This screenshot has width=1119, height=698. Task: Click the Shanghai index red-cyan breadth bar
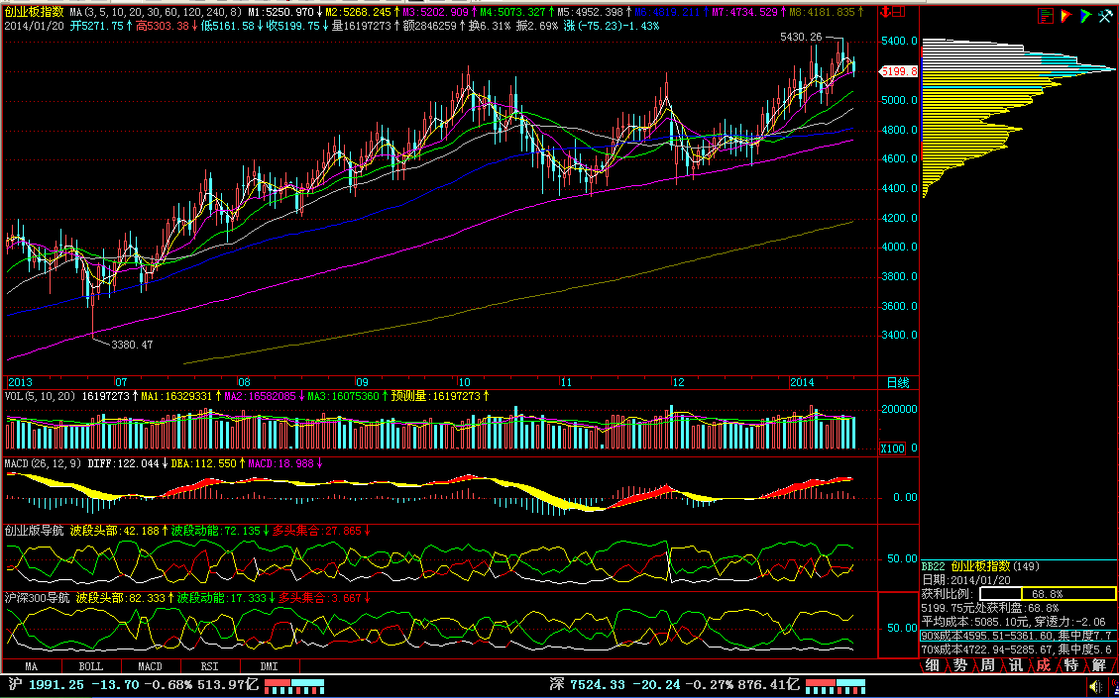(294, 686)
